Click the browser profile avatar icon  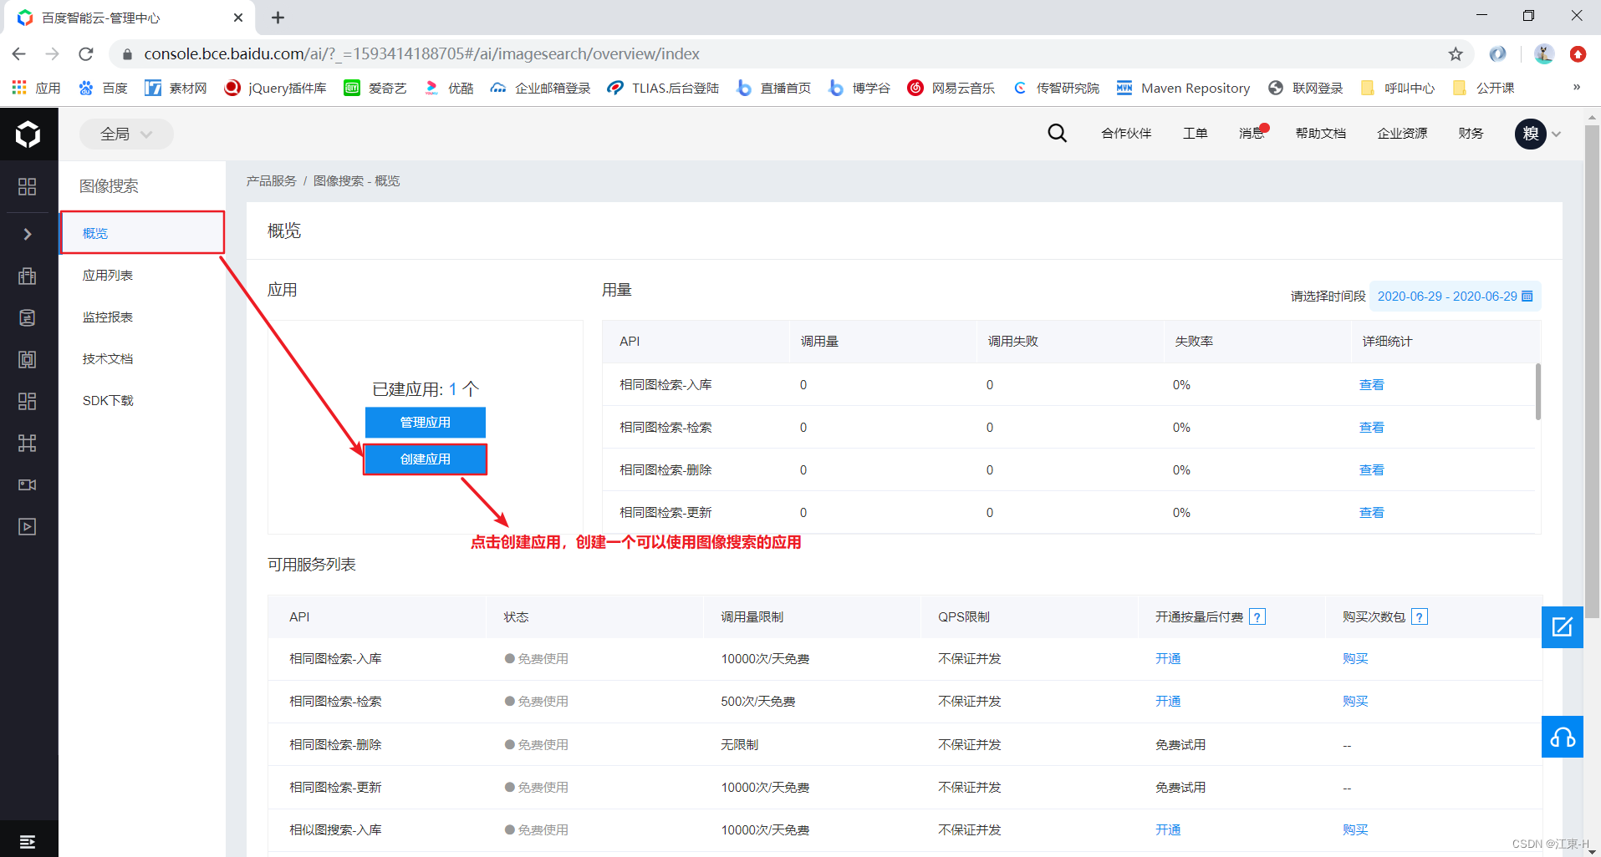[1543, 53]
